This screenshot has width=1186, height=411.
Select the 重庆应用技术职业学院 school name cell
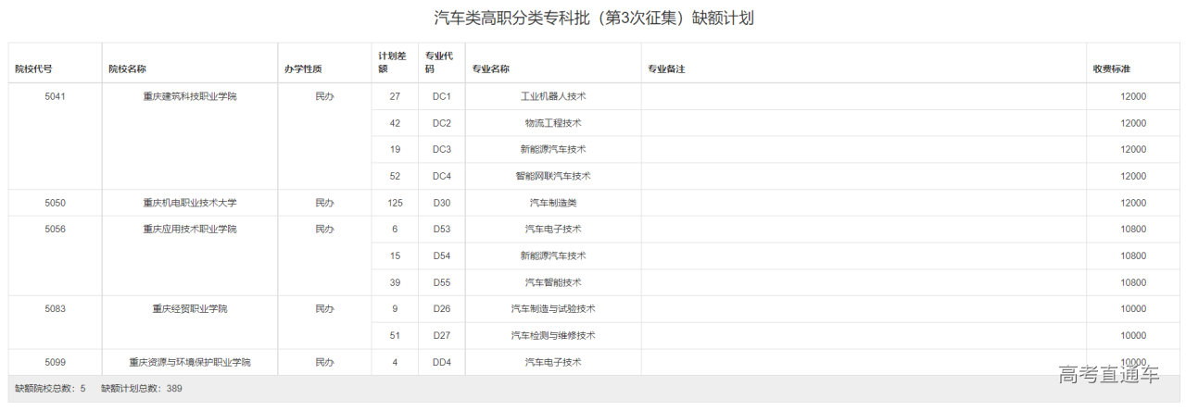(x=189, y=230)
